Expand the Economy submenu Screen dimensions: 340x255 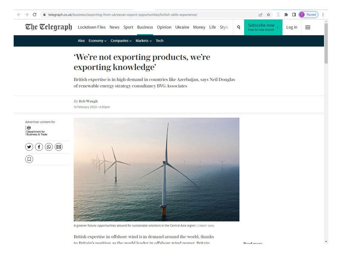(97, 41)
